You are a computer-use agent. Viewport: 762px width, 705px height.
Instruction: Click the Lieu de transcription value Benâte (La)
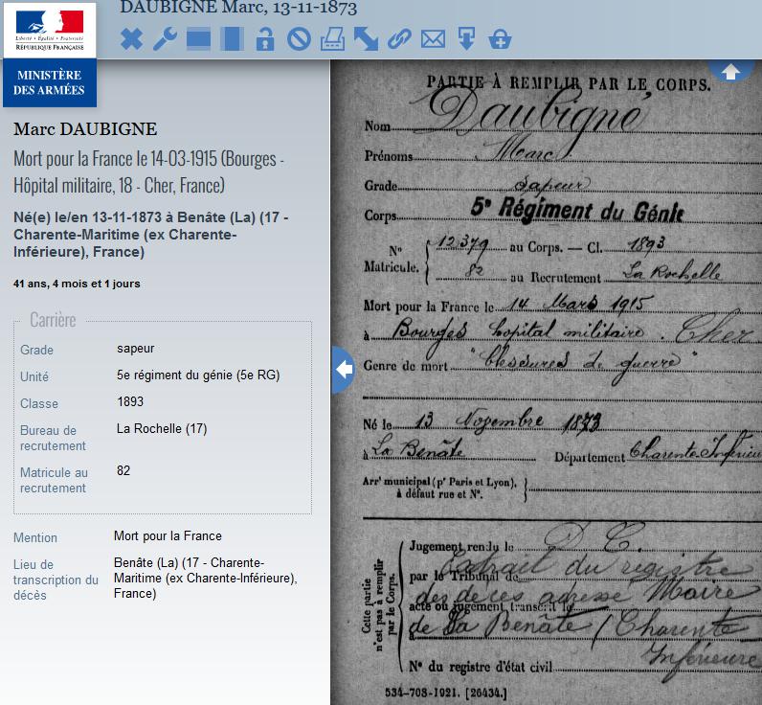pos(206,578)
